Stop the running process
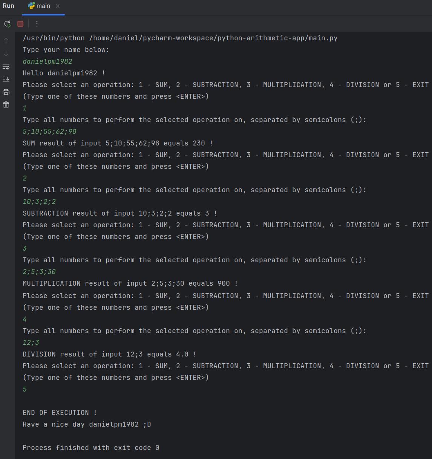Viewport: 432px width, 459px height. point(20,24)
